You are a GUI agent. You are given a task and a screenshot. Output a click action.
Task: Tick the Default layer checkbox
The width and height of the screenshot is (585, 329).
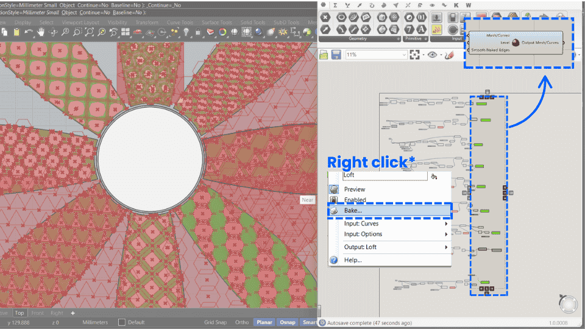(x=122, y=322)
